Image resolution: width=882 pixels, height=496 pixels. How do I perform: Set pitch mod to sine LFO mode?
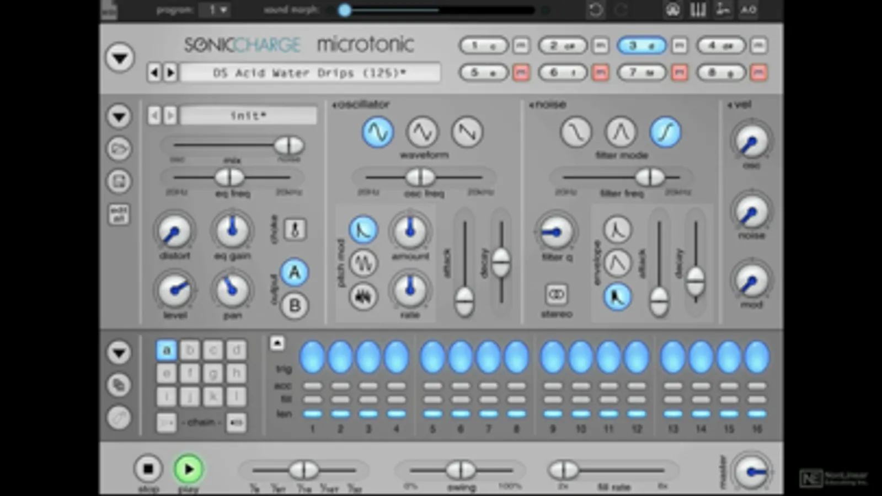point(363,263)
